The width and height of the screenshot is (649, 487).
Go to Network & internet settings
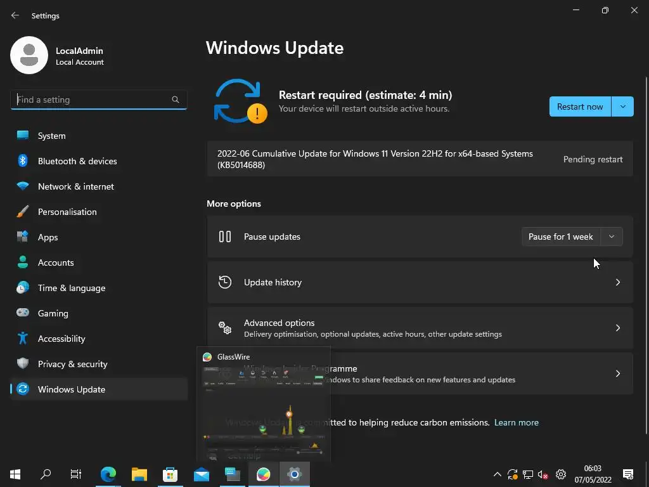click(98, 186)
